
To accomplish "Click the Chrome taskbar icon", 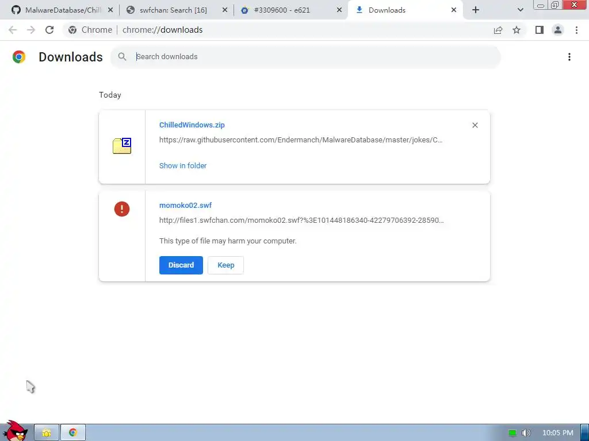I will tap(73, 433).
